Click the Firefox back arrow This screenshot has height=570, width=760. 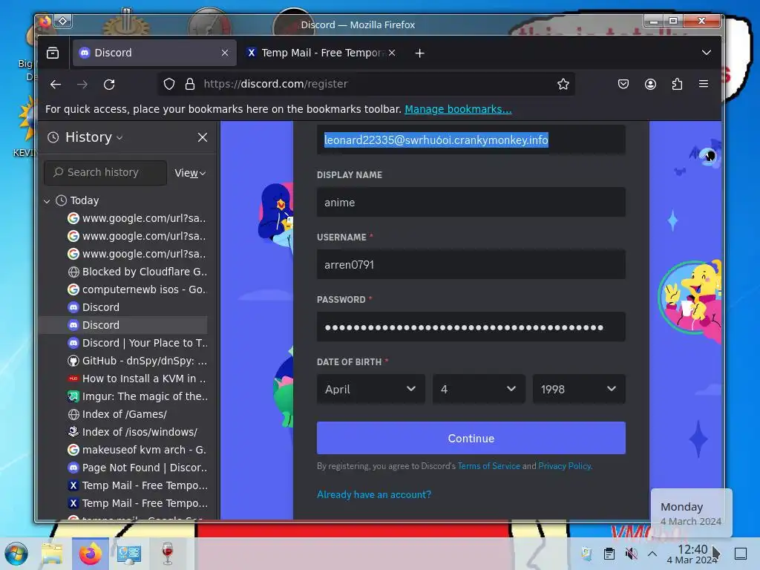(56, 85)
